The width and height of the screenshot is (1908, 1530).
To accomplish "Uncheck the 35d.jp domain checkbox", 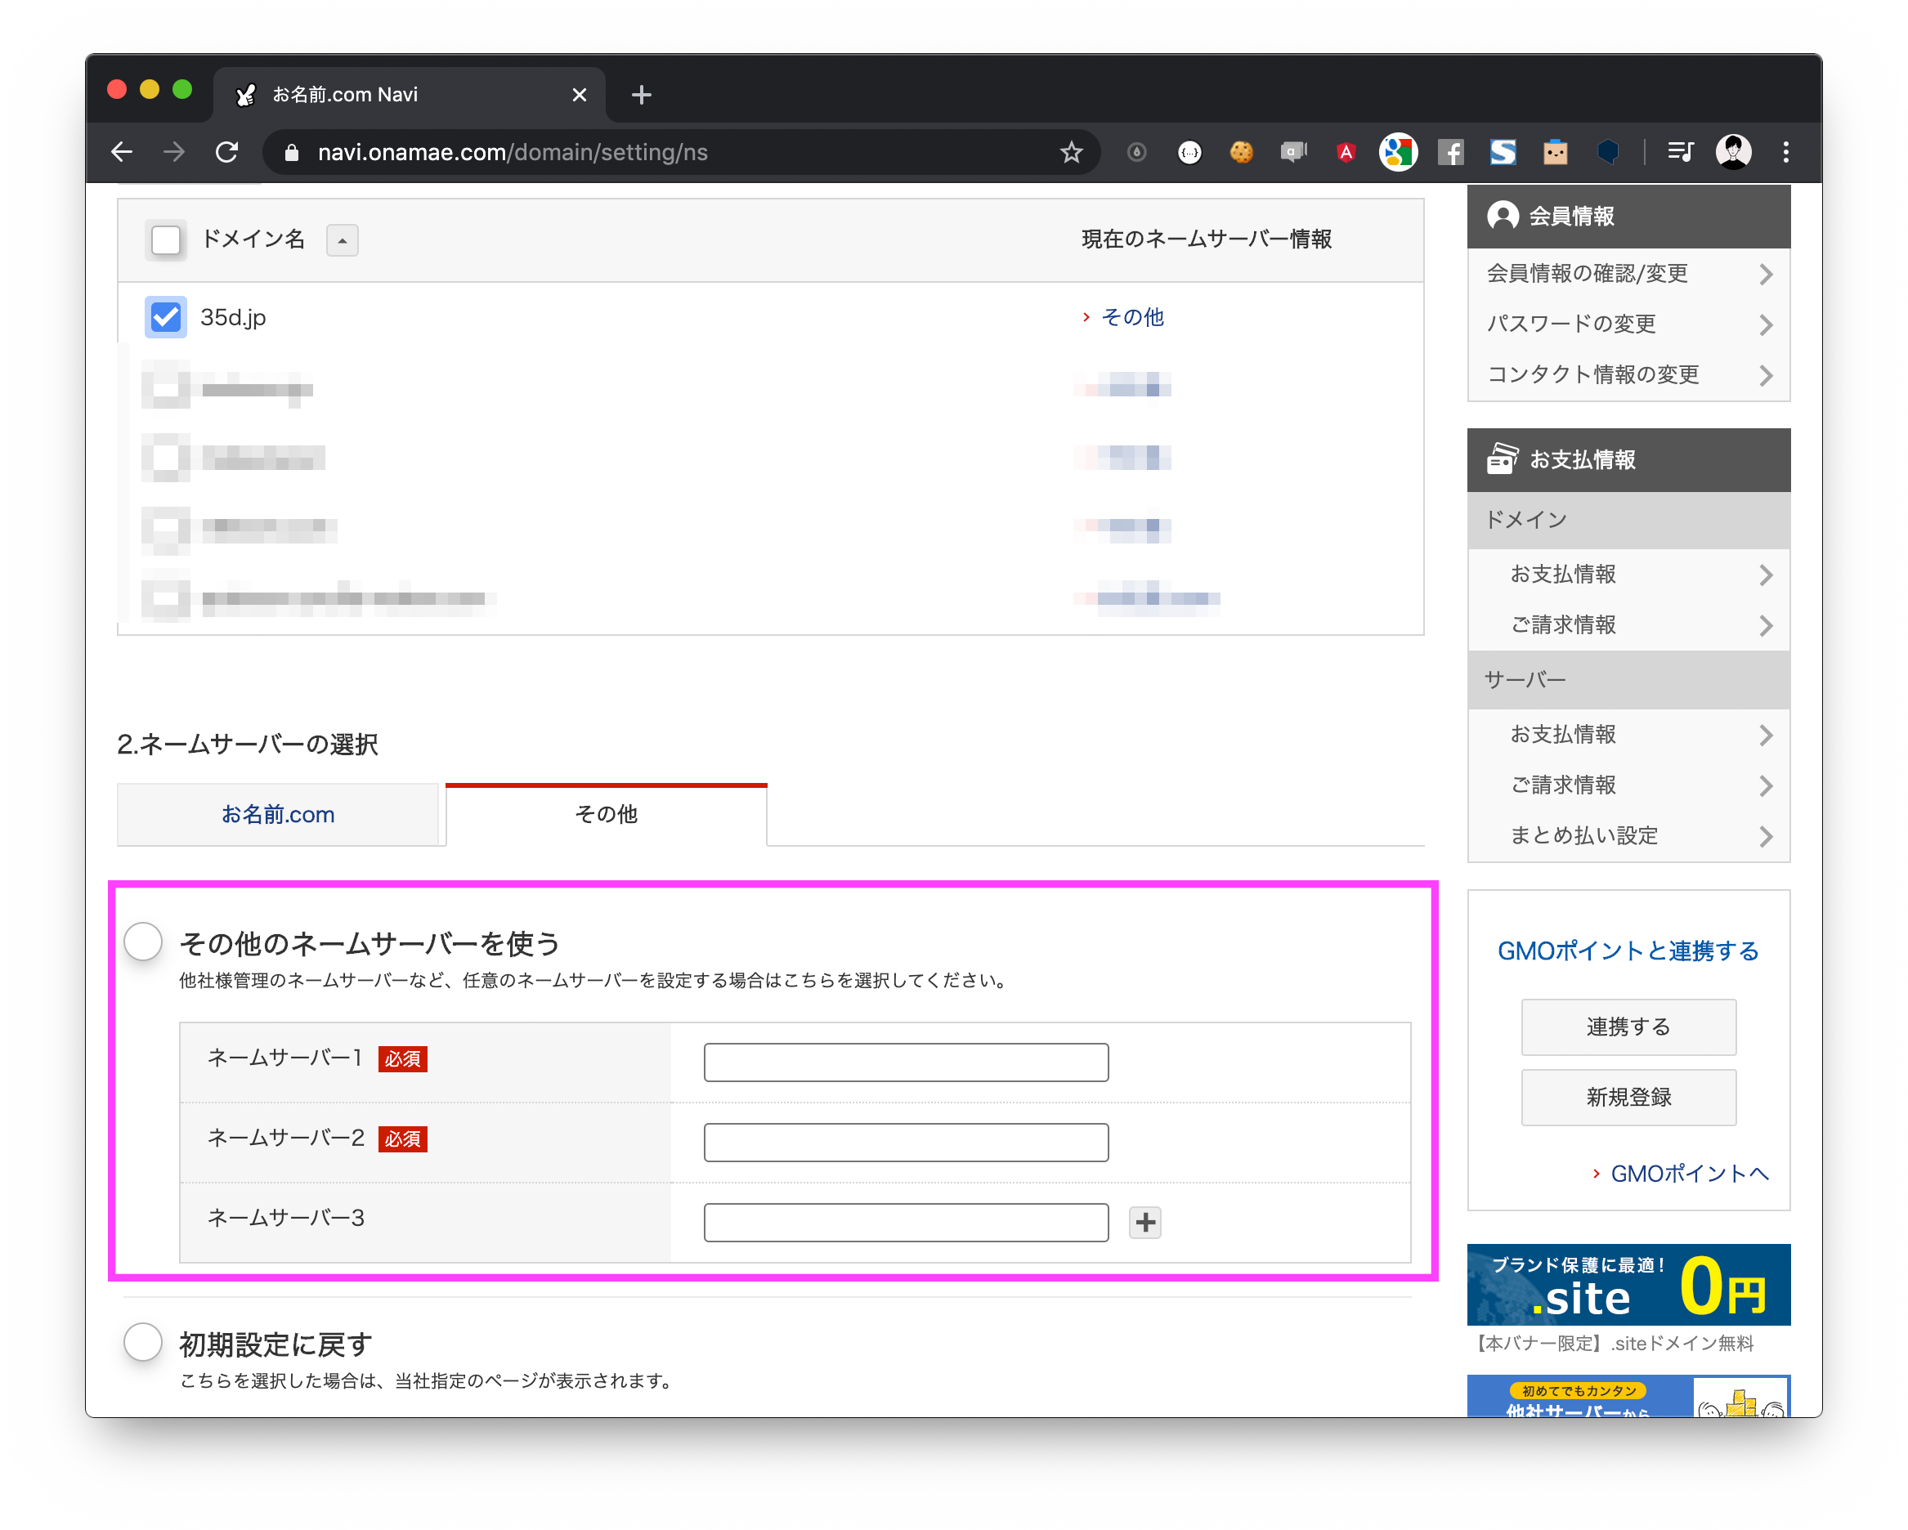I will pyautogui.click(x=165, y=317).
